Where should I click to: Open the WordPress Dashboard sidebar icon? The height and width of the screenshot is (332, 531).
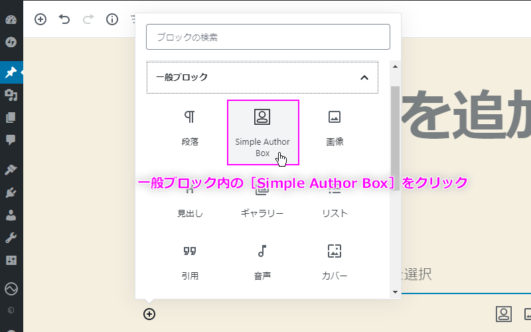coord(11,20)
